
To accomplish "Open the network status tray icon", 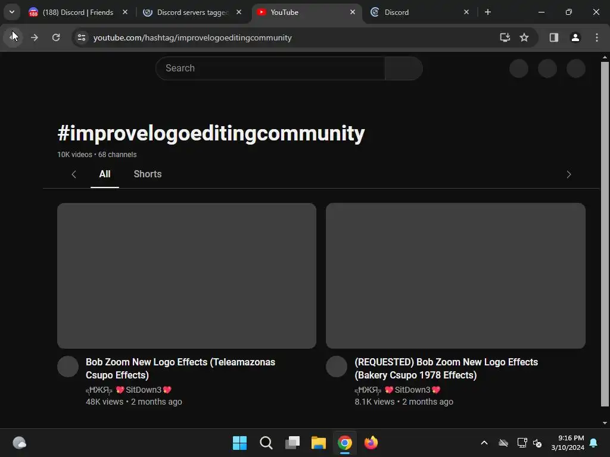I will pyautogui.click(x=522, y=443).
